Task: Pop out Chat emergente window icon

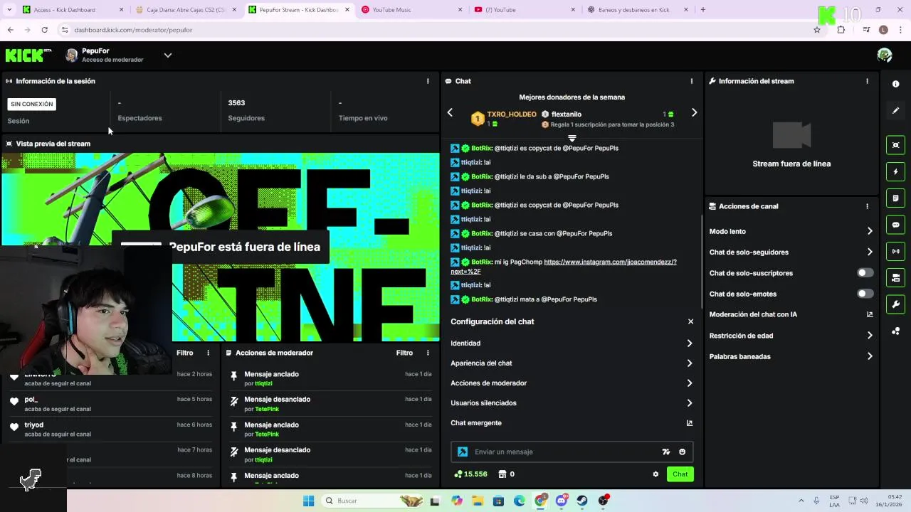Action: coord(689,423)
